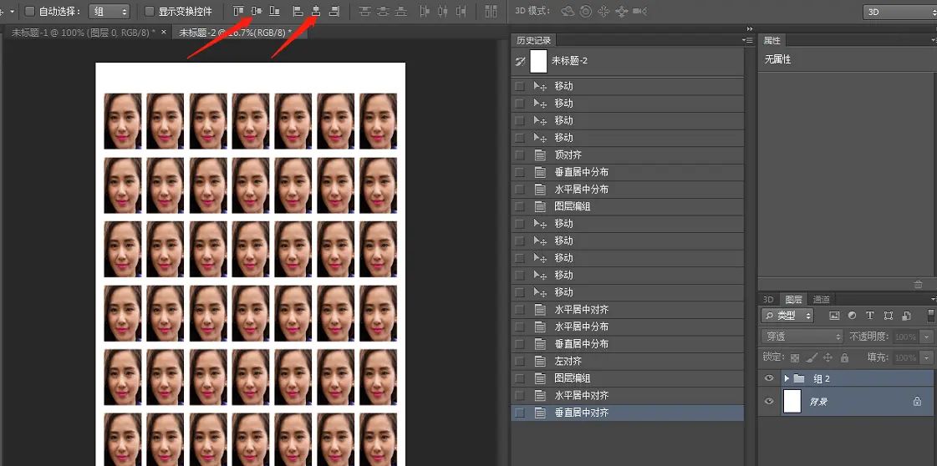Click the 未标题-2 history snapshot thumbnail
This screenshot has width=937, height=466.
click(539, 61)
